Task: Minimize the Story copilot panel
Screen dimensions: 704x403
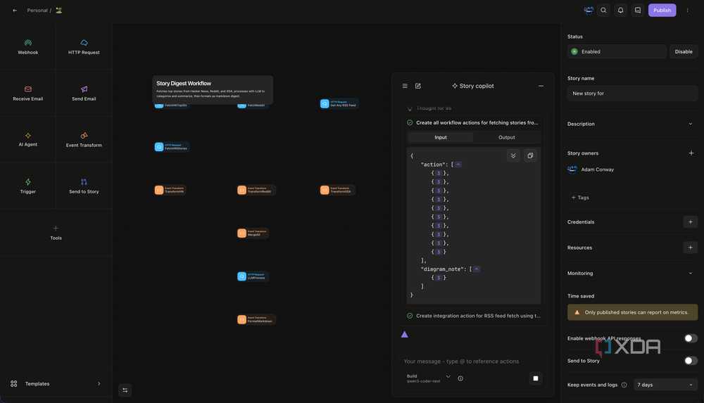Action: click(541, 86)
